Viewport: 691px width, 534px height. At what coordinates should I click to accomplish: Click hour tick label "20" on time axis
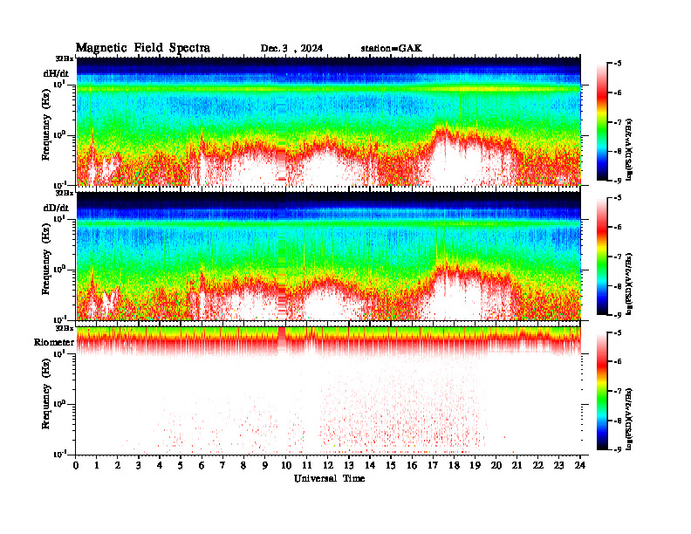496,466
